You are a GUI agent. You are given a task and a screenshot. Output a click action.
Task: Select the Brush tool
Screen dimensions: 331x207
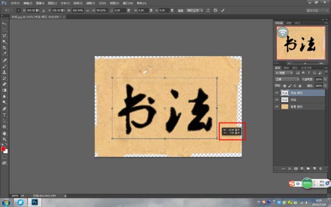4,66
